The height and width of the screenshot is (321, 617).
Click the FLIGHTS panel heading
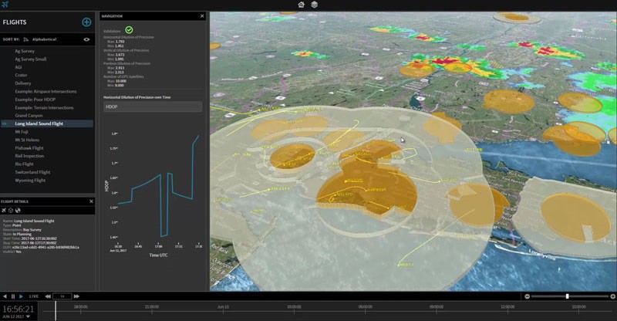(15, 22)
